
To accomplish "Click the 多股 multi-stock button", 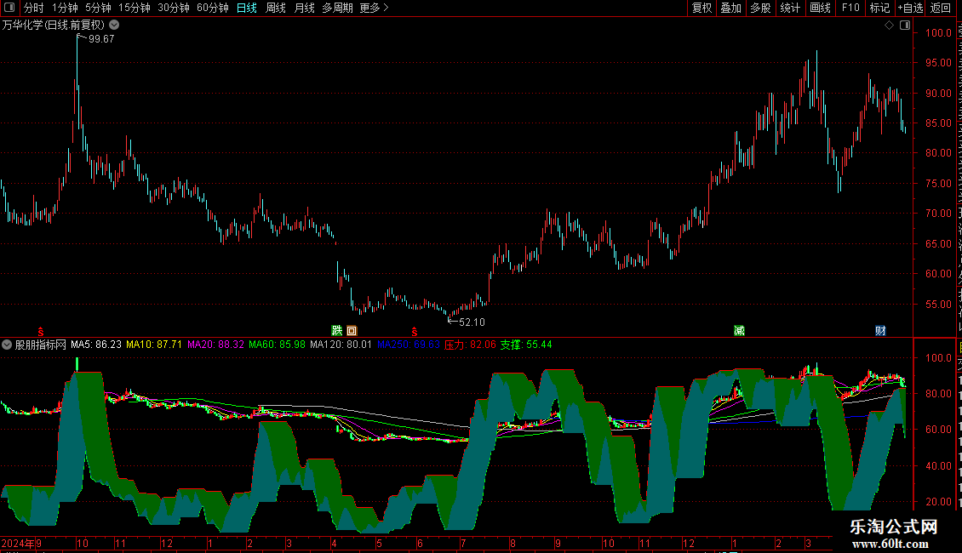I will pos(760,8).
